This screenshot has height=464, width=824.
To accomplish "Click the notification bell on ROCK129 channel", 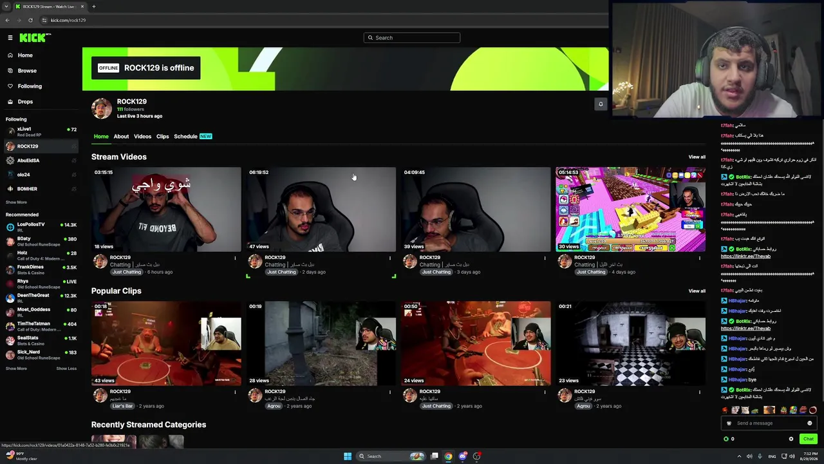I will pos(601,104).
